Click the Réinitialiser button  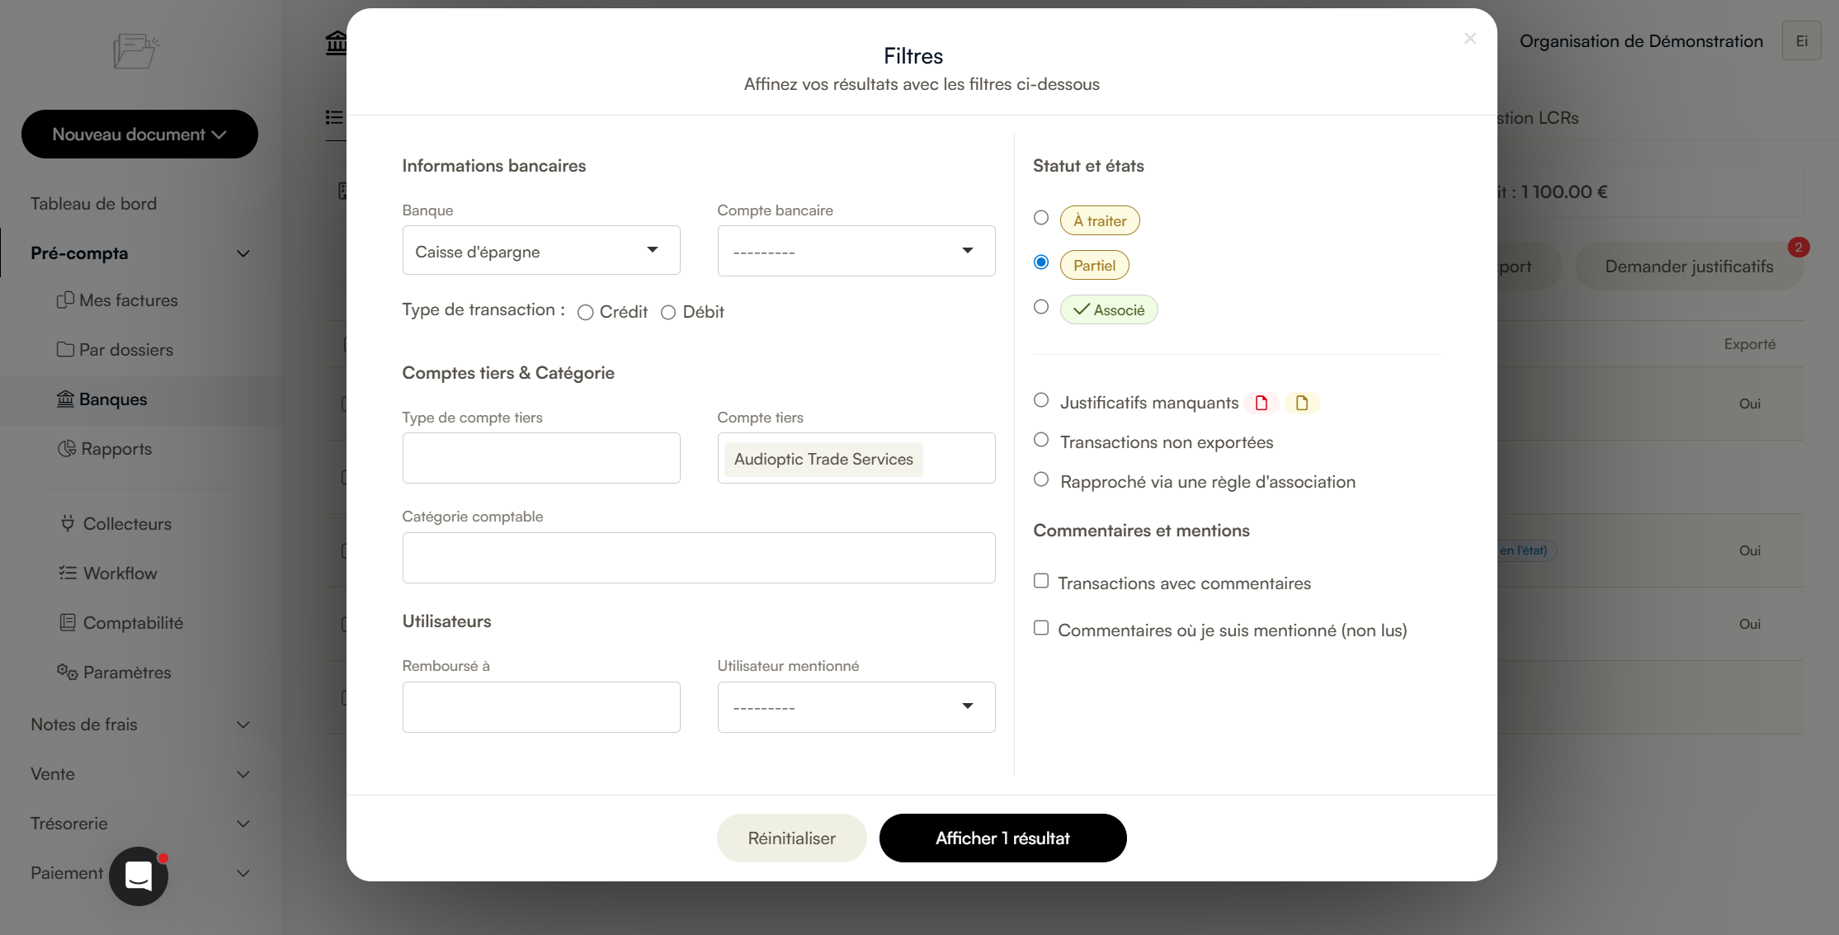point(792,838)
